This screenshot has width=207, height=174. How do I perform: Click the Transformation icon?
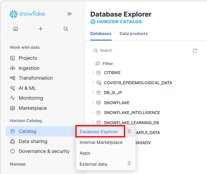[12, 78]
